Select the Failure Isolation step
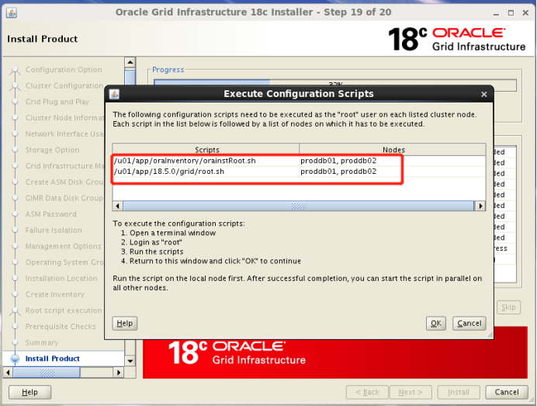The height and width of the screenshot is (406, 537). point(54,231)
